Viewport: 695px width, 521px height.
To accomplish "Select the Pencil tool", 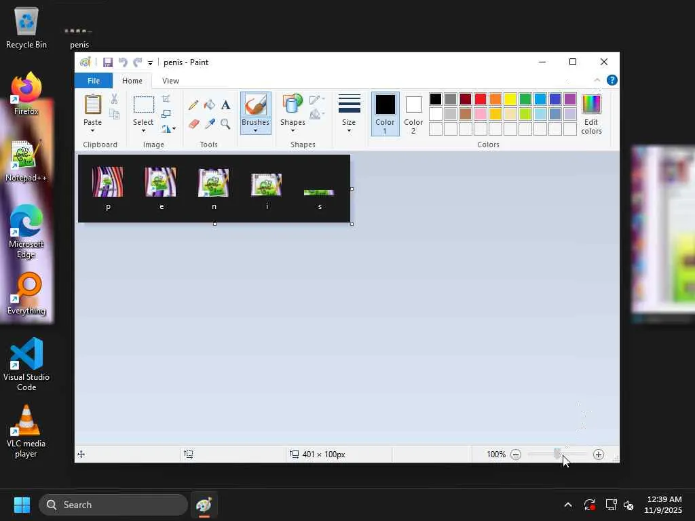I will 193,105.
